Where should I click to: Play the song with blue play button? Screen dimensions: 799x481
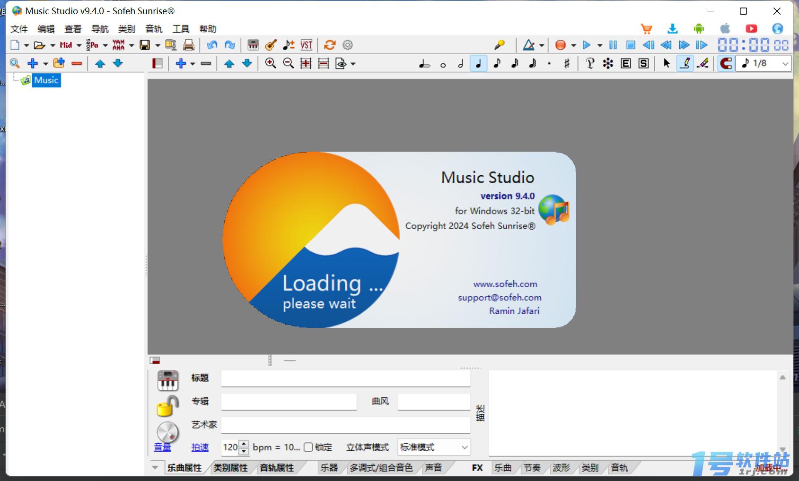tap(587, 45)
